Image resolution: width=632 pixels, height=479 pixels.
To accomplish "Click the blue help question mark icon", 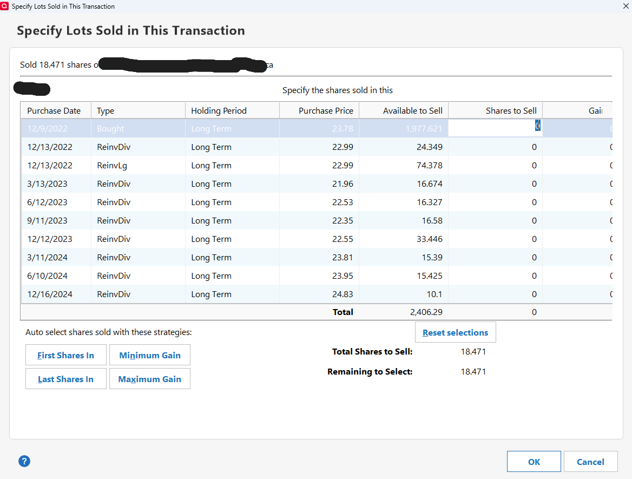I will pos(24,461).
